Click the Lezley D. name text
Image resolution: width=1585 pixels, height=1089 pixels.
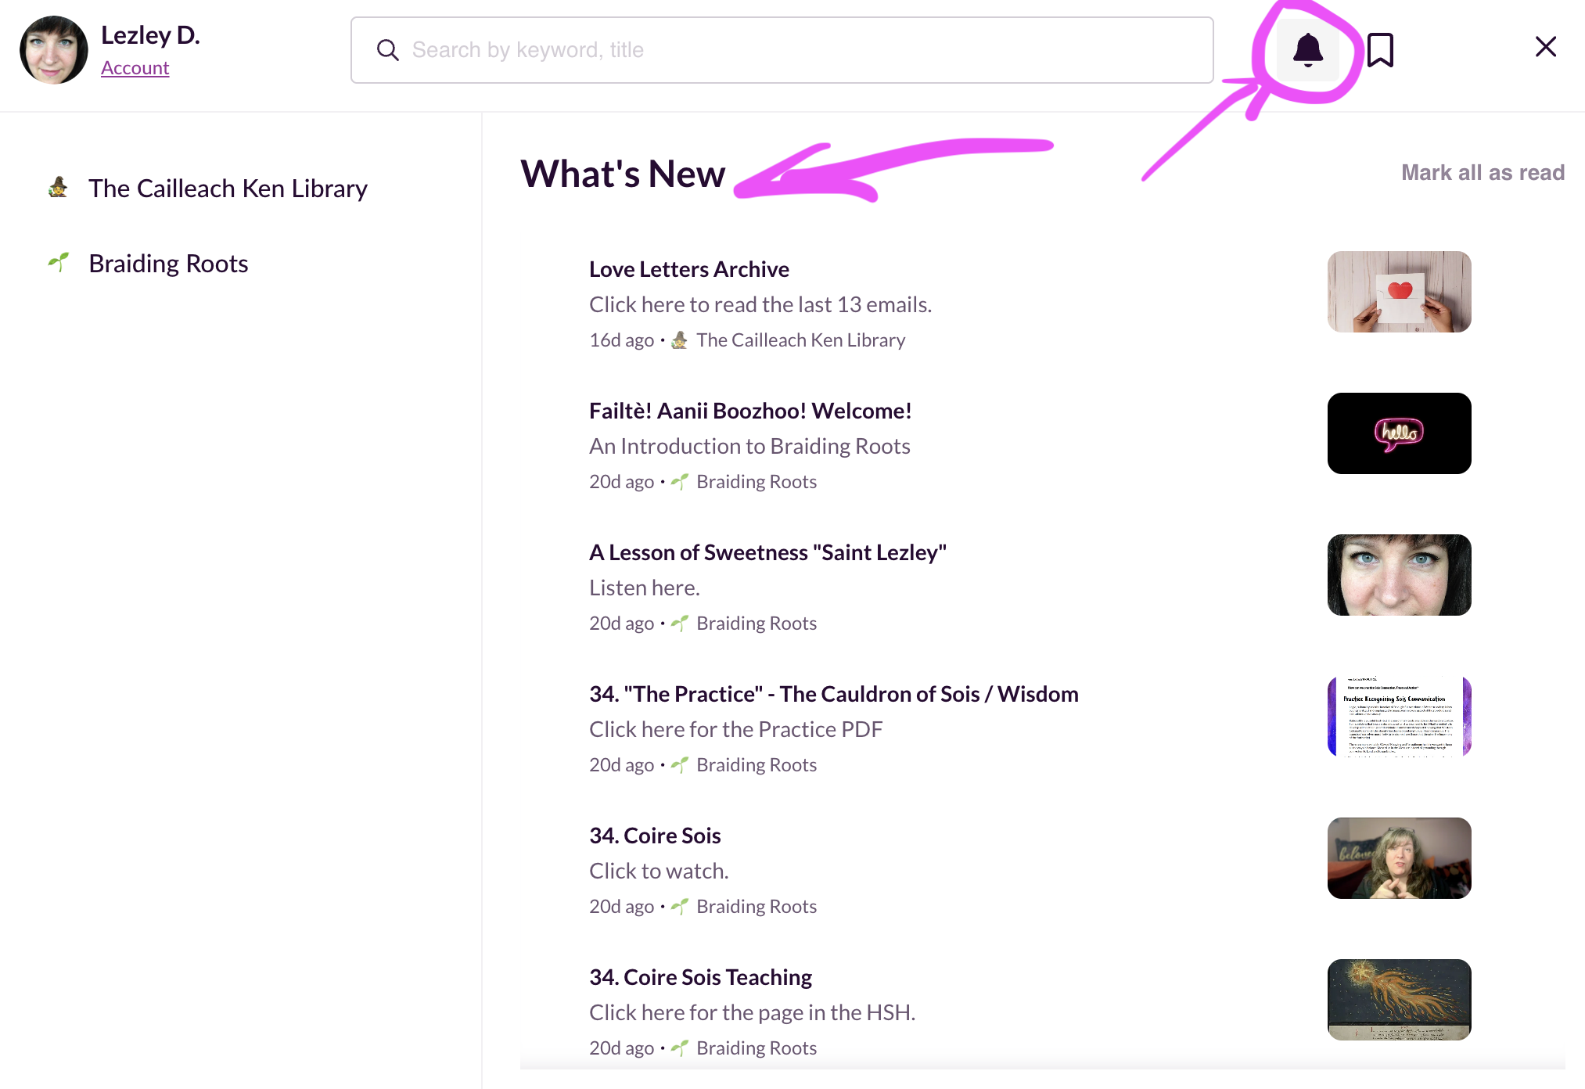[x=150, y=35]
